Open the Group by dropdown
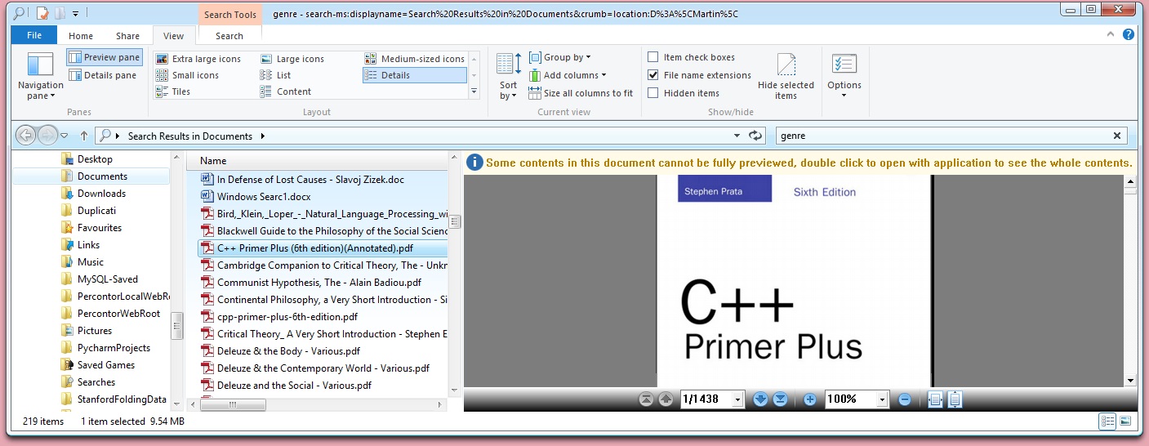 click(x=560, y=57)
